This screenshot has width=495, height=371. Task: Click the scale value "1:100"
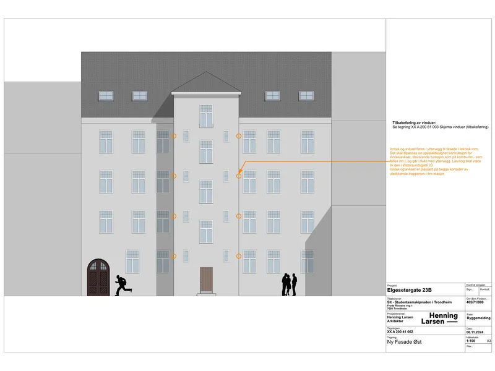point(471,341)
